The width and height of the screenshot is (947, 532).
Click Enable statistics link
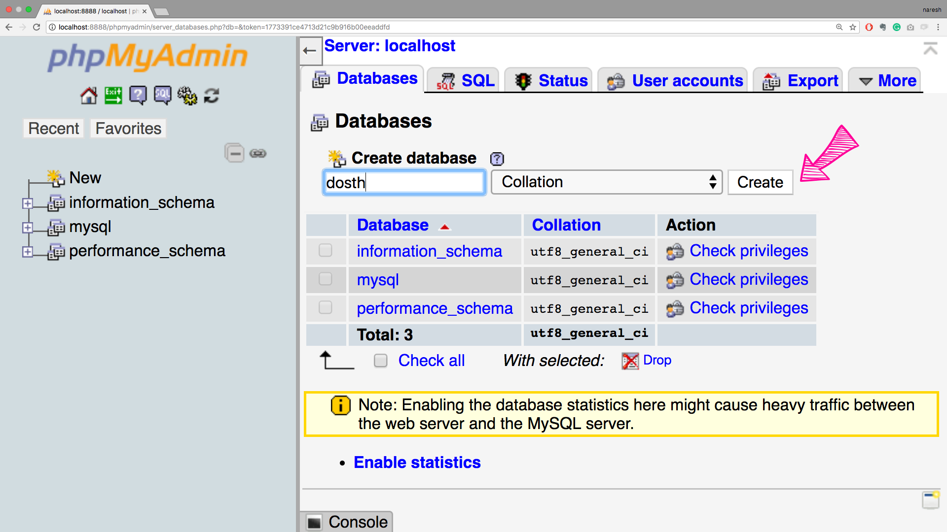416,462
